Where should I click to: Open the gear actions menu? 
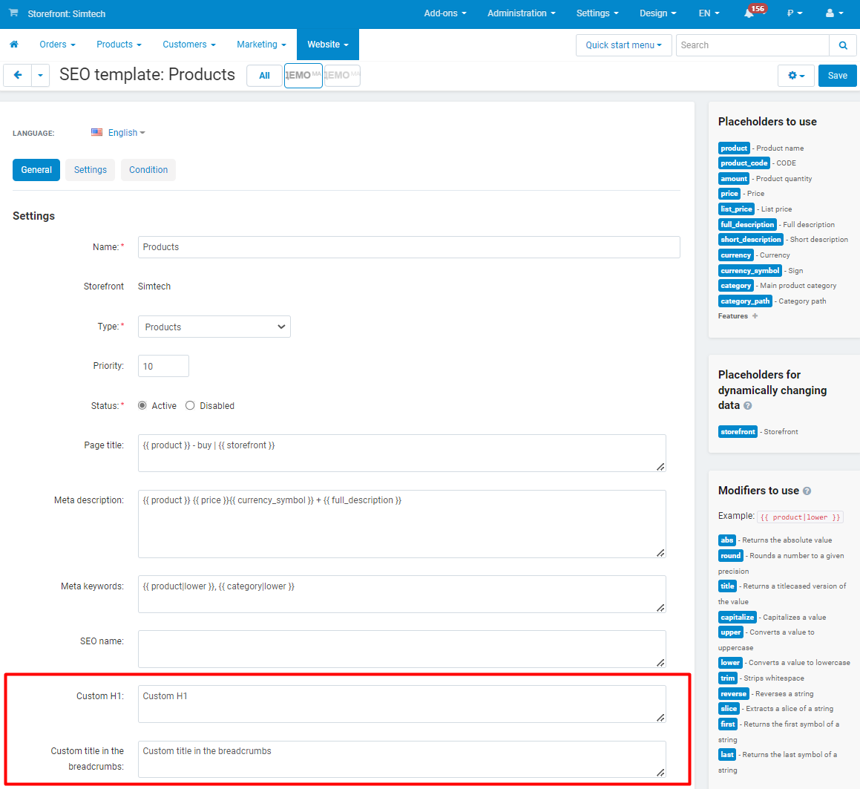coord(796,76)
